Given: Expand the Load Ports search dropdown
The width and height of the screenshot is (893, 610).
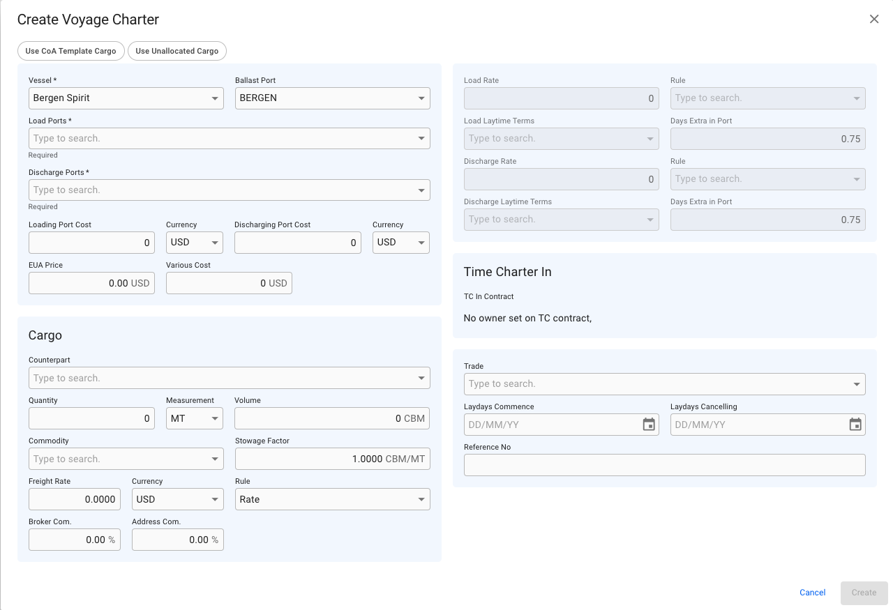Looking at the screenshot, I should (421, 139).
